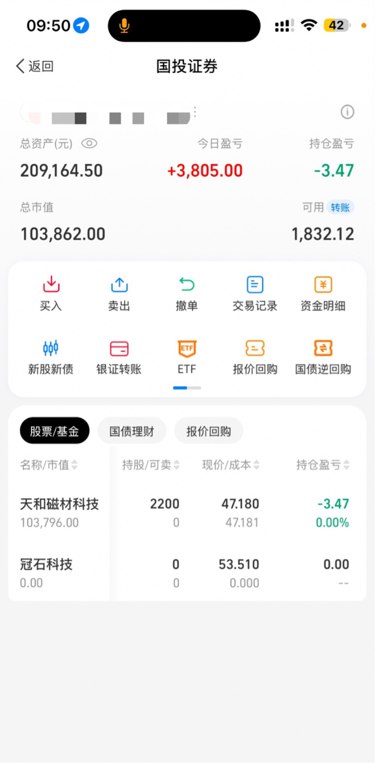Open 银证转账 card icon
Screen dimensions: 375x763
[x=119, y=348]
